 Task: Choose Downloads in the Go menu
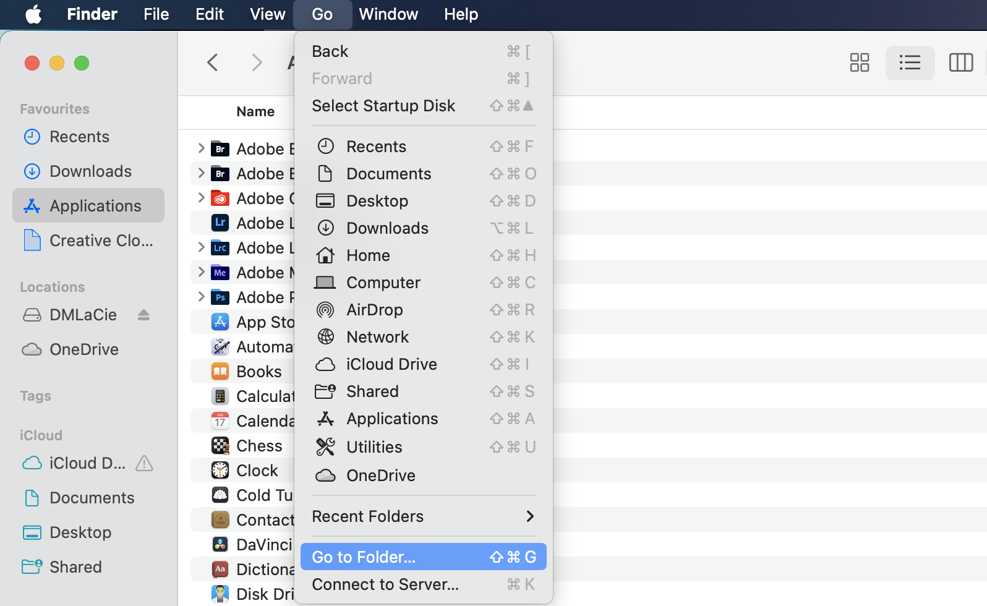(424, 228)
